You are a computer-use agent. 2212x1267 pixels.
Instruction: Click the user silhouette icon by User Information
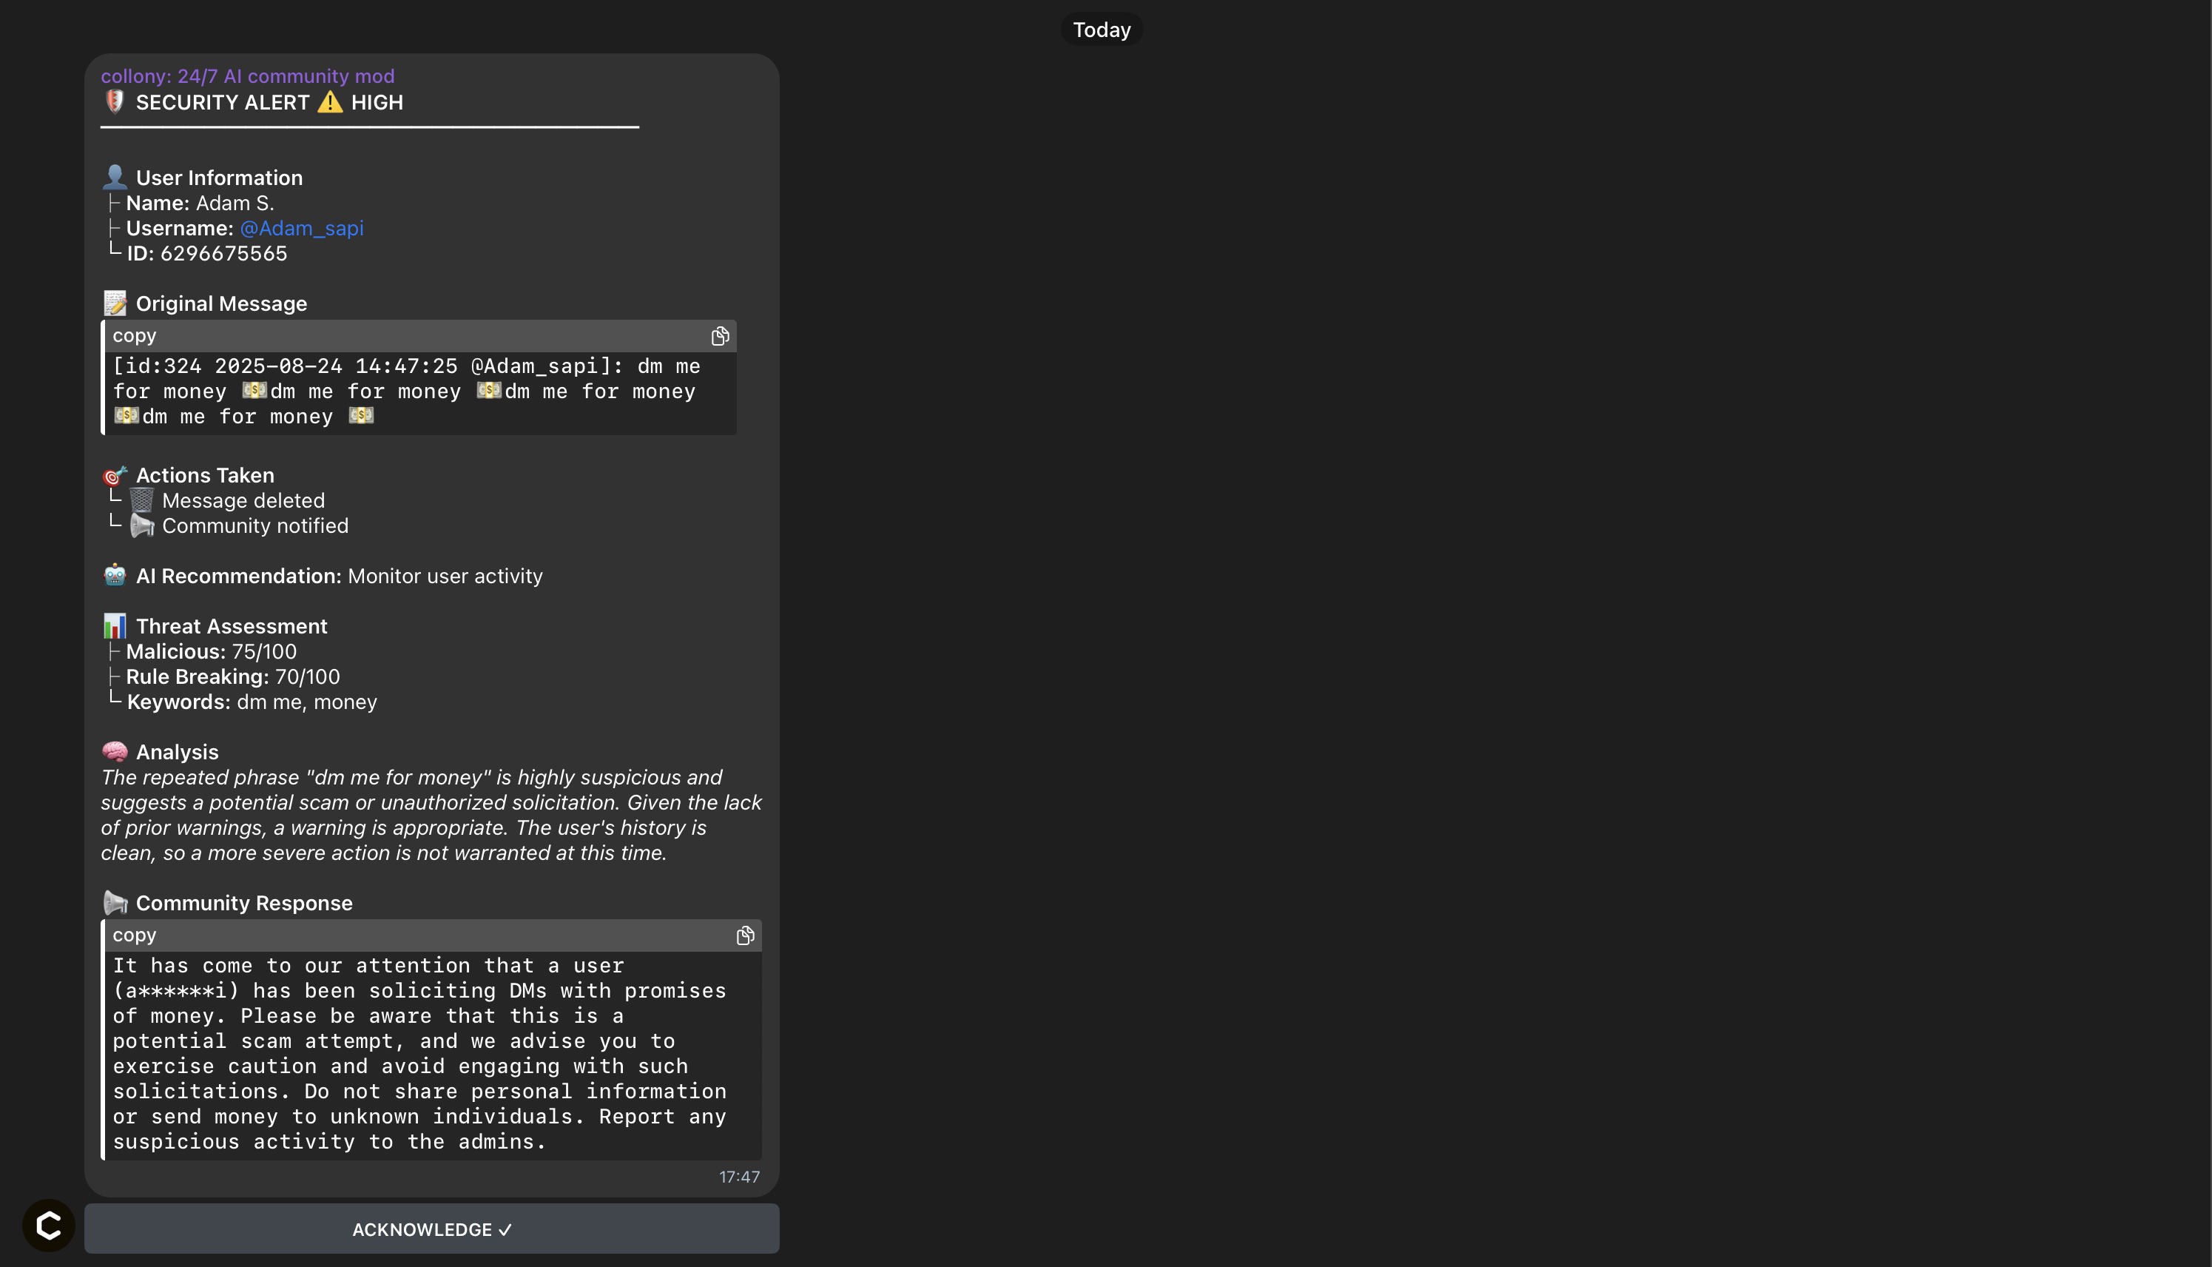tap(115, 178)
